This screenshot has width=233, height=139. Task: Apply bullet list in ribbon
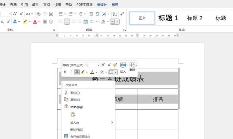[x=61, y=14]
